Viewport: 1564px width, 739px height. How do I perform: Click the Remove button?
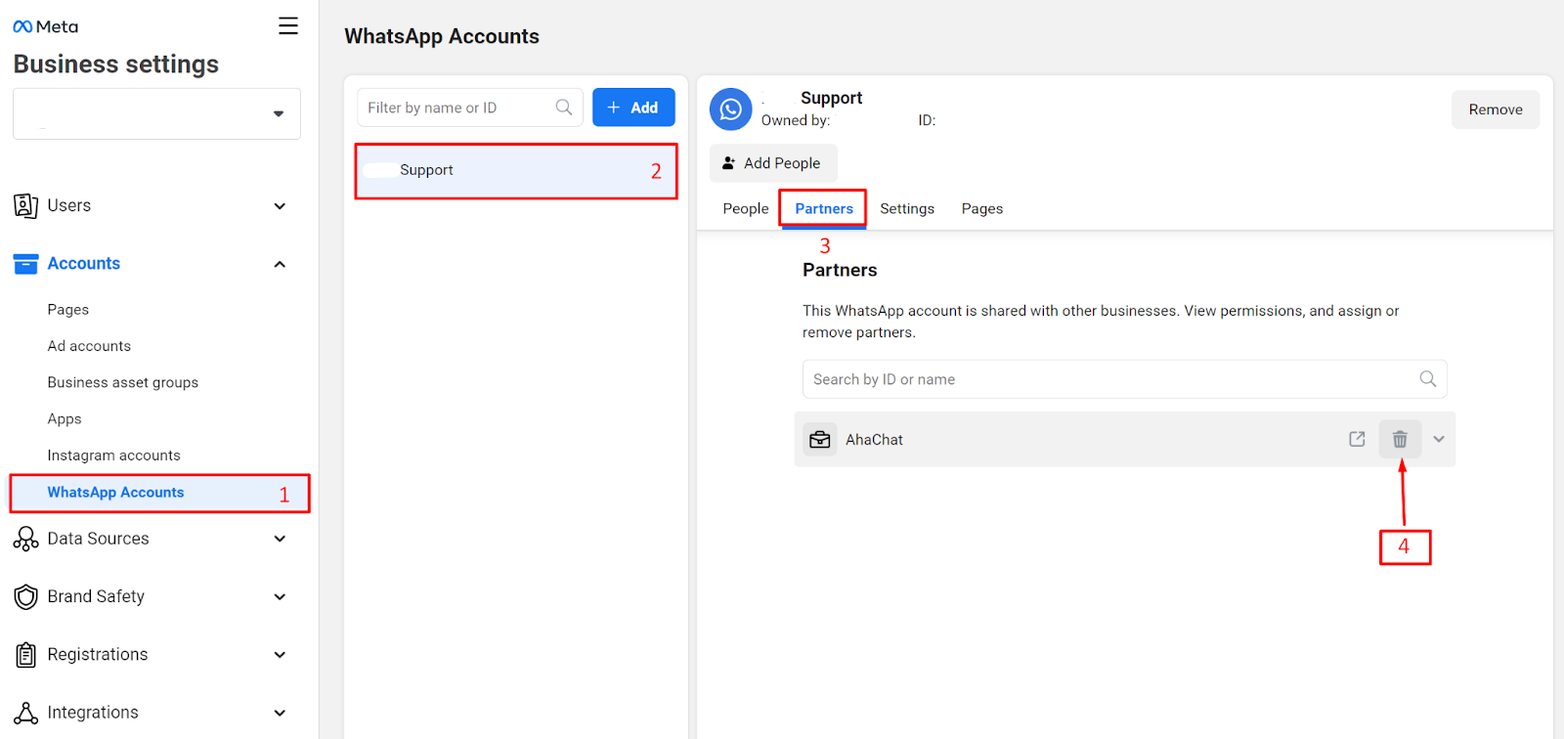click(1495, 109)
